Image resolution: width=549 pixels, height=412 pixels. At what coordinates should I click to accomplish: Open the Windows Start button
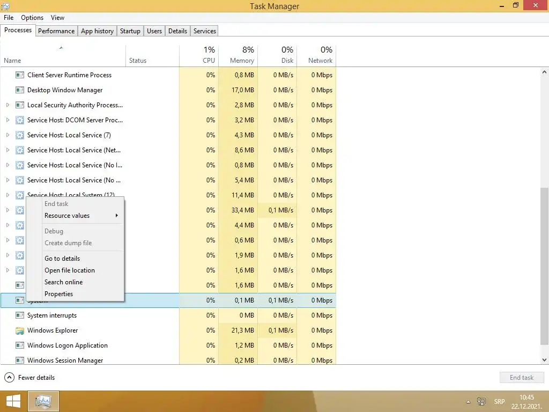[x=13, y=401]
